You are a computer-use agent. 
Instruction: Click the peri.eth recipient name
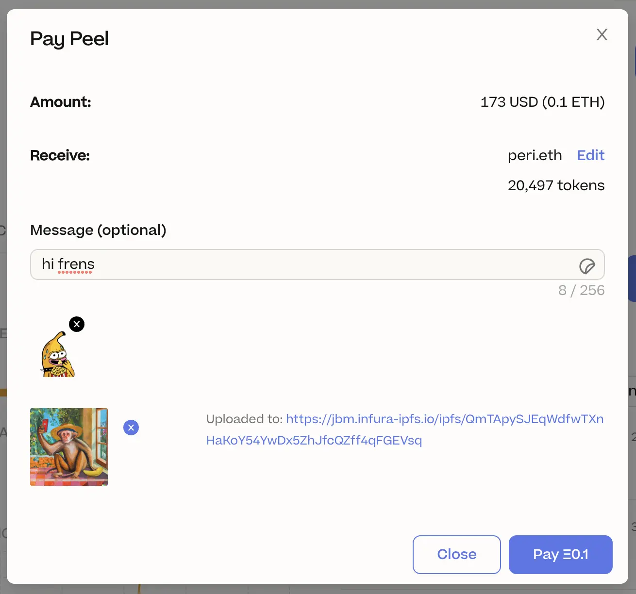(x=535, y=155)
